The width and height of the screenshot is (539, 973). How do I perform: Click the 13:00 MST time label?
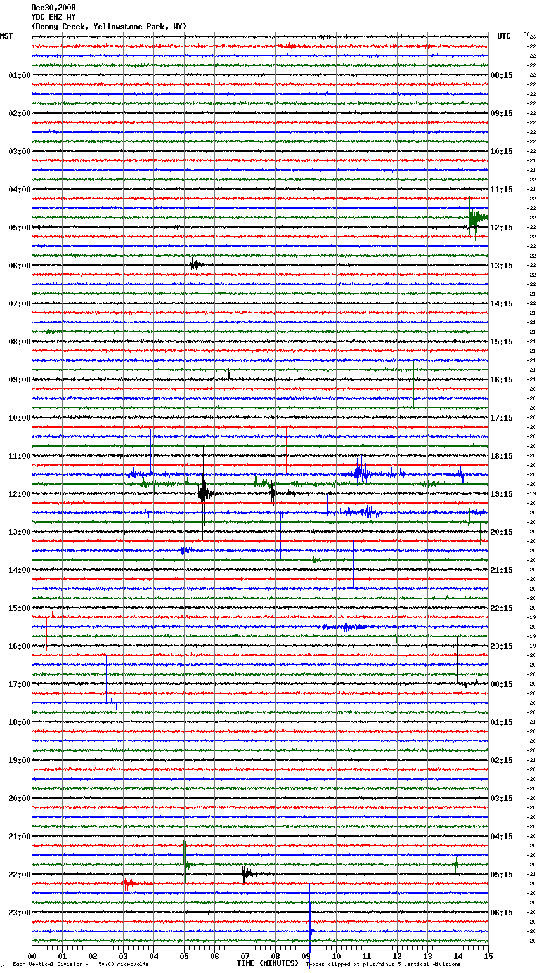coord(19,532)
